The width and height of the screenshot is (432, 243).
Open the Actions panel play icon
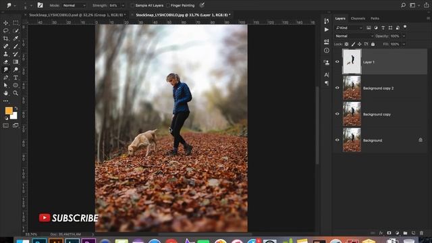[327, 30]
